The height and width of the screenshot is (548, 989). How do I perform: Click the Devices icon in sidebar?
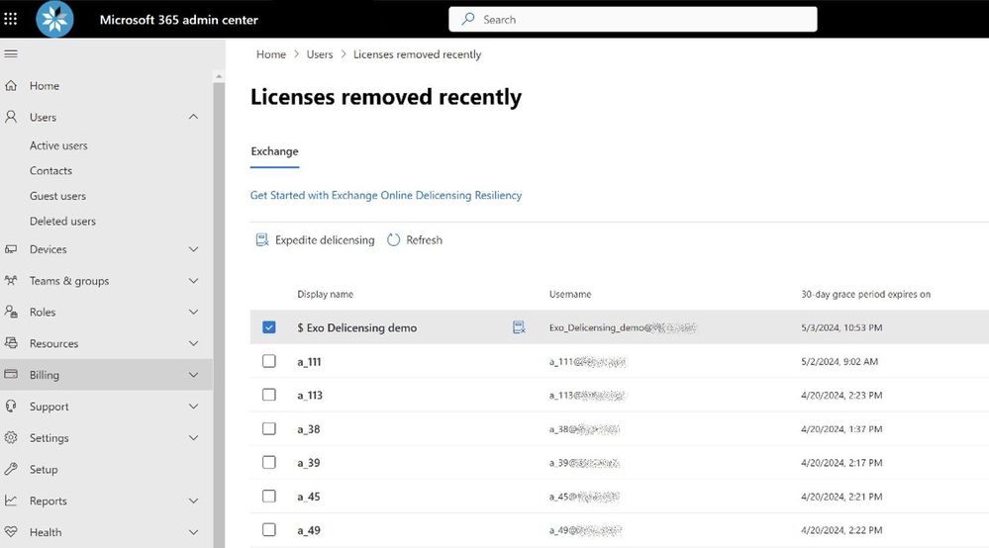click(x=11, y=249)
